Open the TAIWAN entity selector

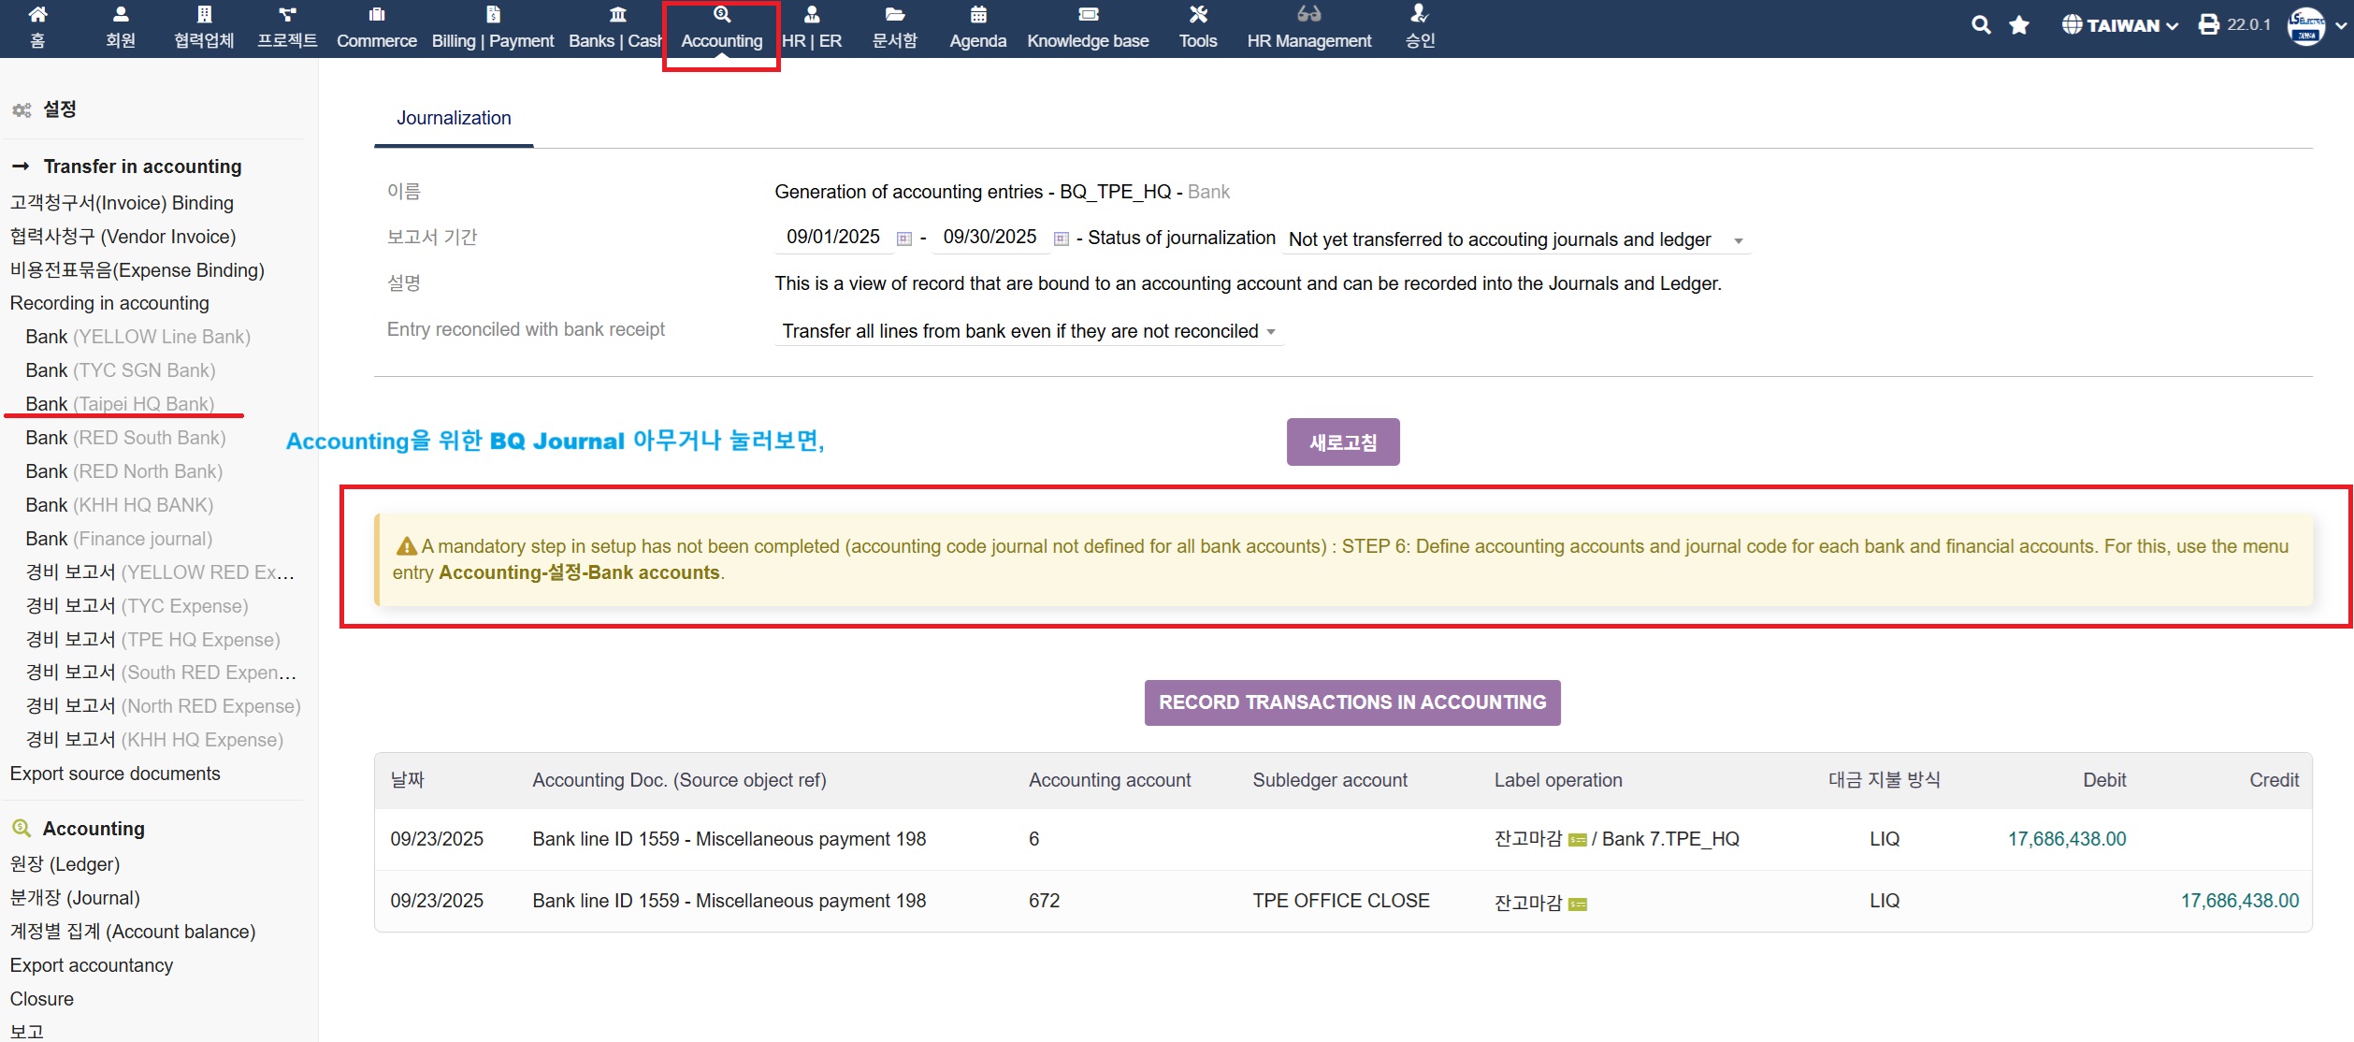[2120, 25]
